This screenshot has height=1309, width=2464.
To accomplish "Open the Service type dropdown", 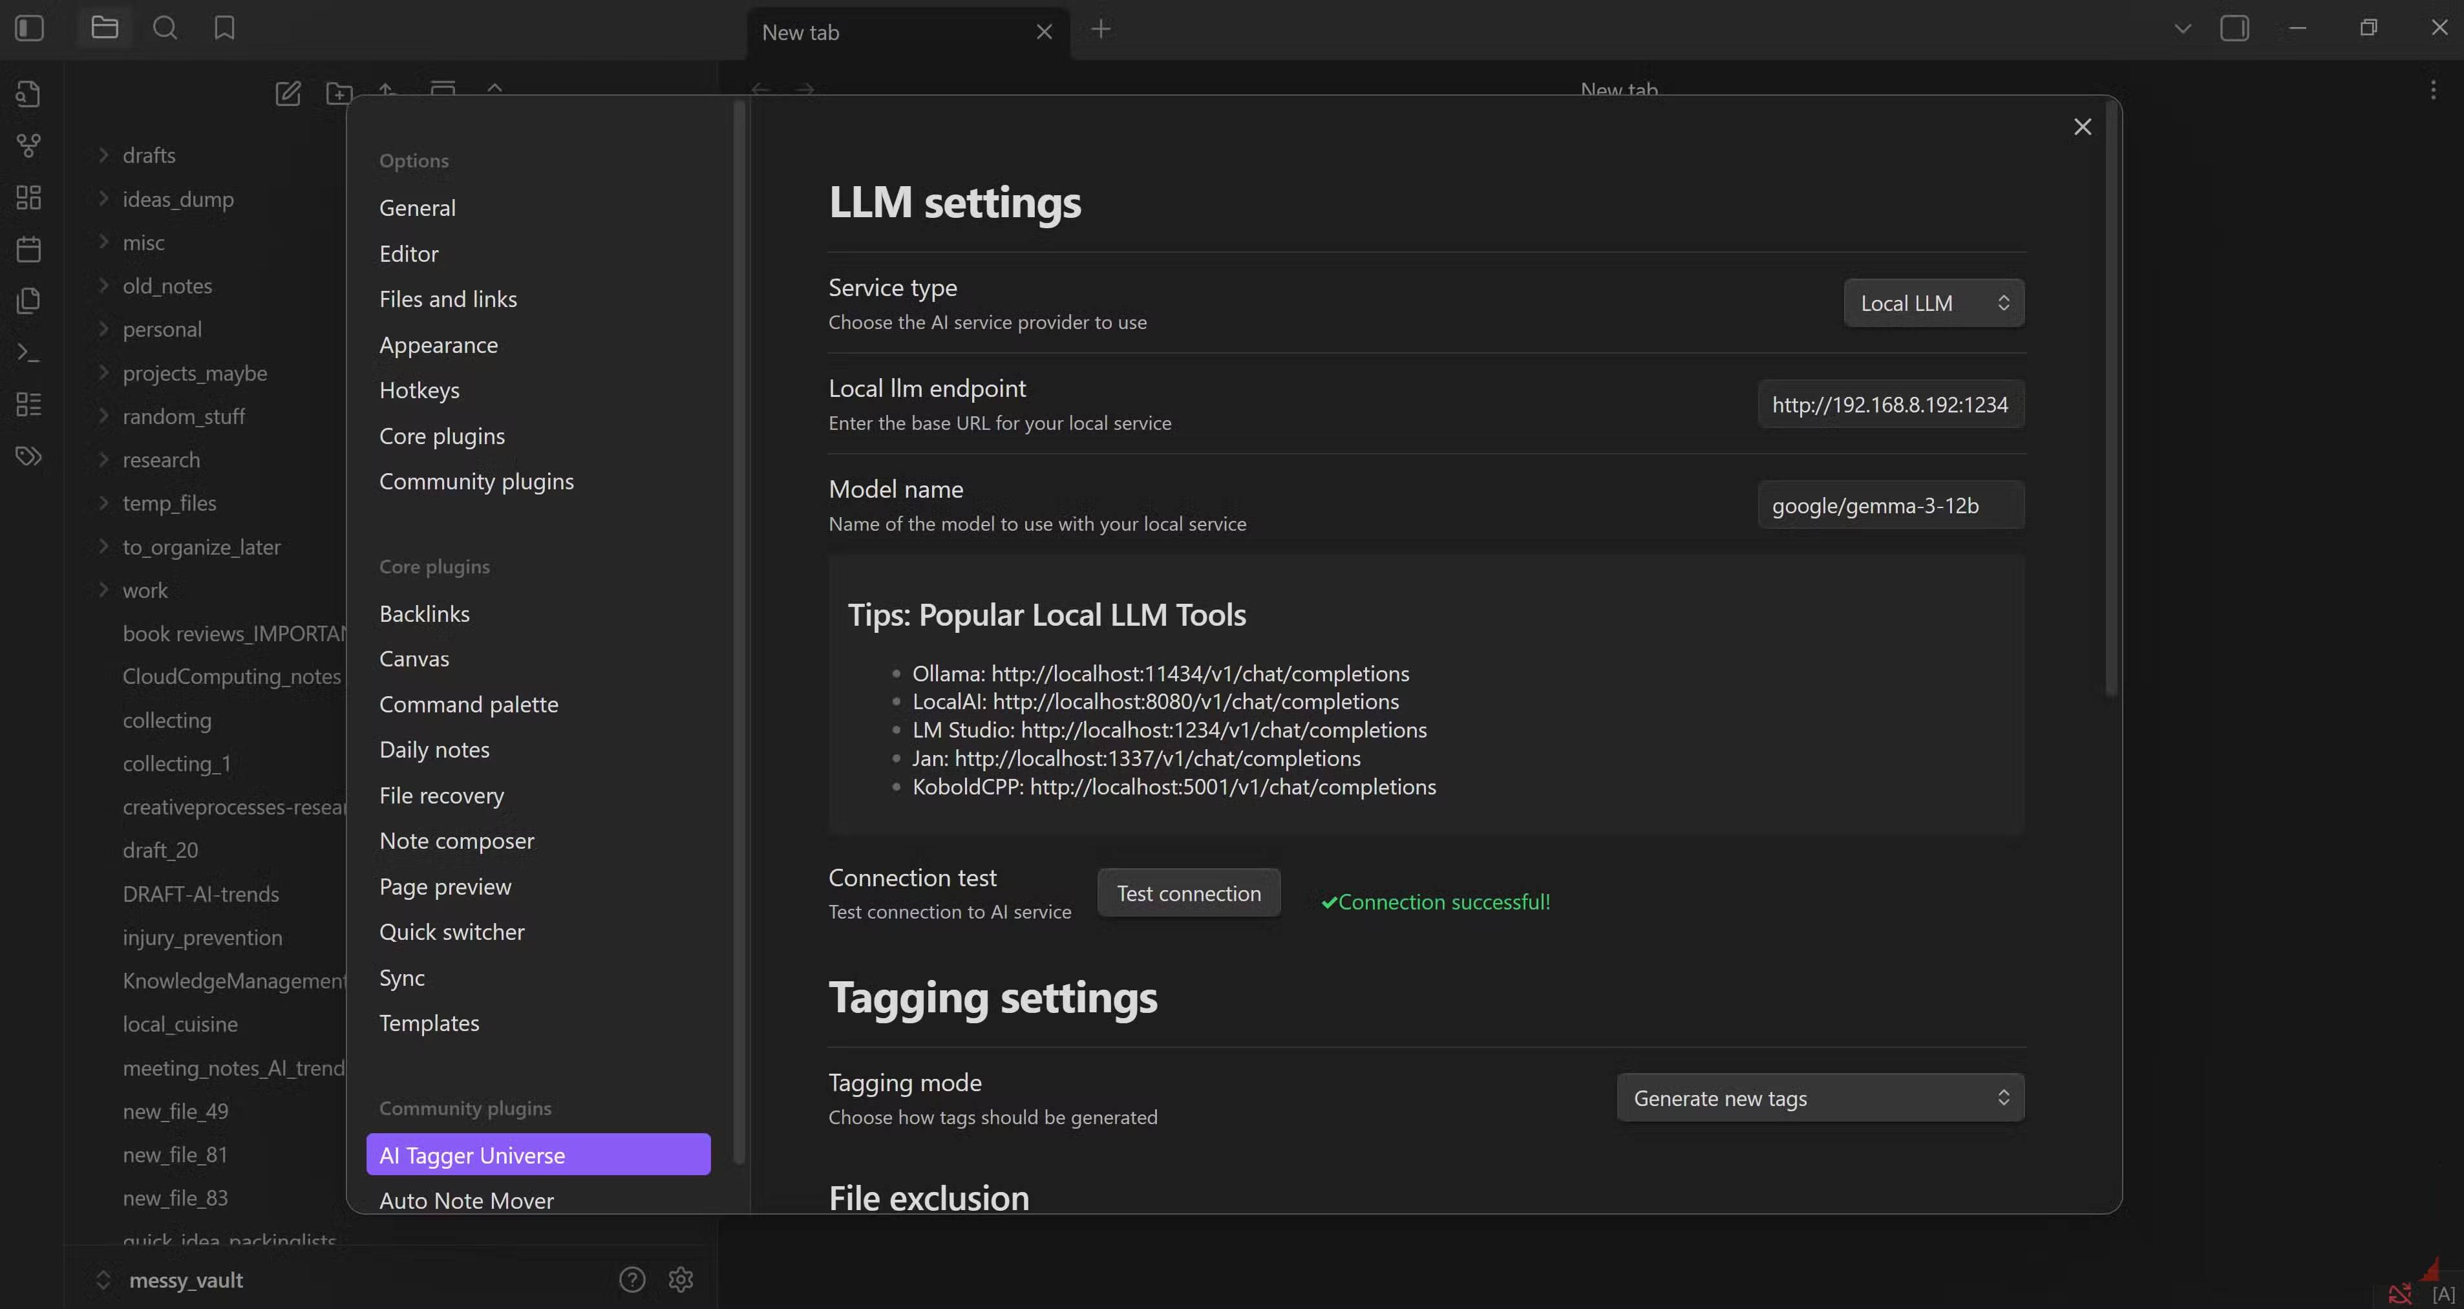I will 1933,303.
